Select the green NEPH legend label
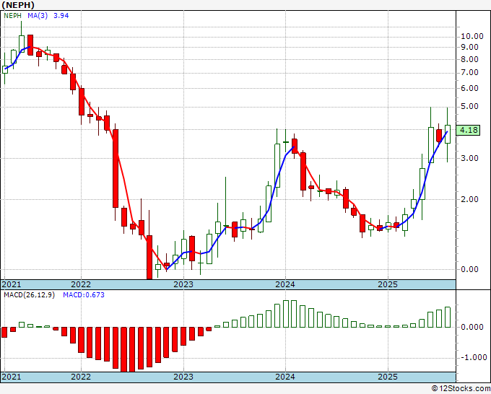Image resolution: width=491 pixels, height=394 pixels. 12,16
